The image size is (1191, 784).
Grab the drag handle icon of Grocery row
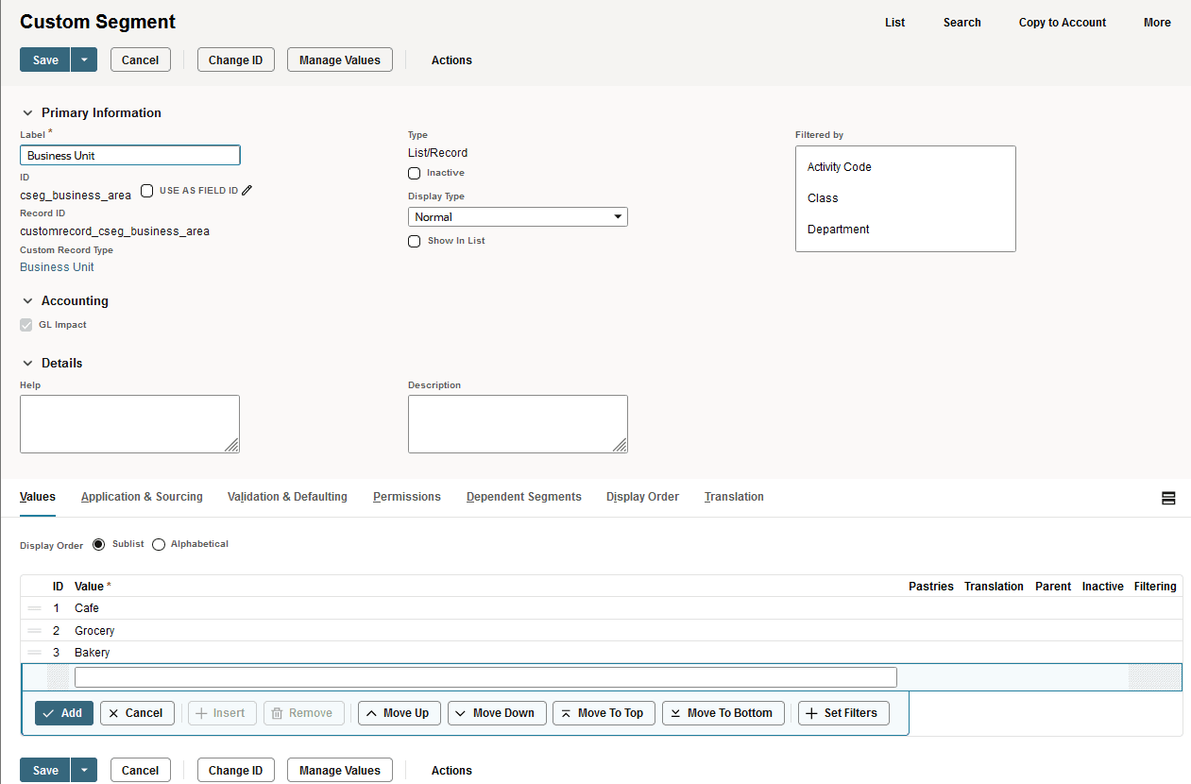34,630
